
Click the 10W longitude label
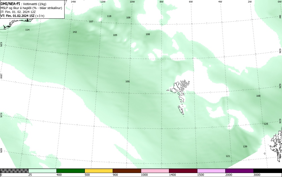tap(132, 2)
